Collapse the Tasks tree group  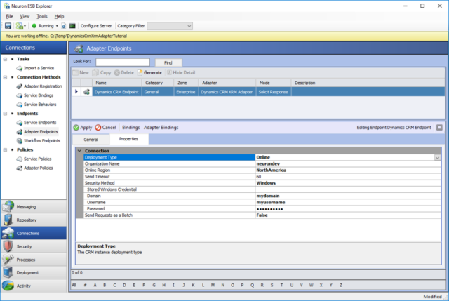(5, 59)
